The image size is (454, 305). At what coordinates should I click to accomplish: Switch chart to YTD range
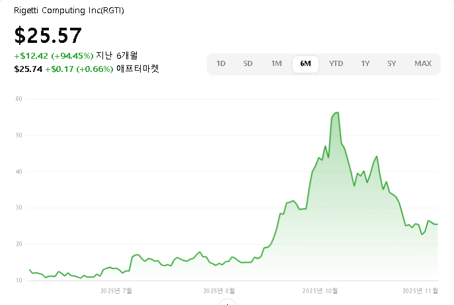click(x=336, y=63)
